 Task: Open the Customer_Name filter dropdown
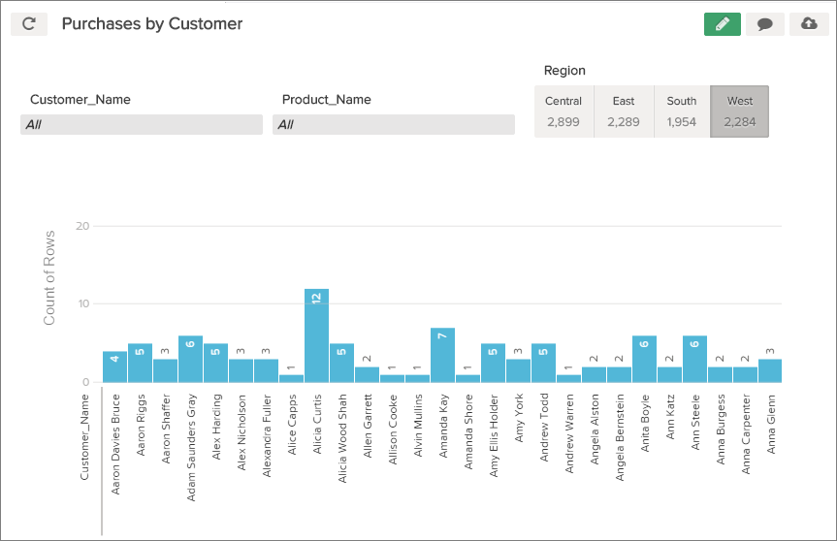(142, 124)
